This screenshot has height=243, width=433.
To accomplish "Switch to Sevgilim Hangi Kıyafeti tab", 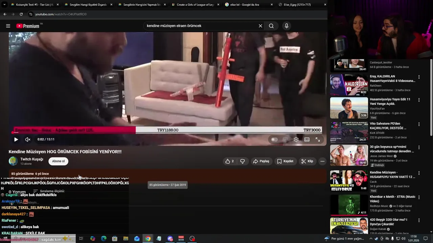I will (88, 5).
